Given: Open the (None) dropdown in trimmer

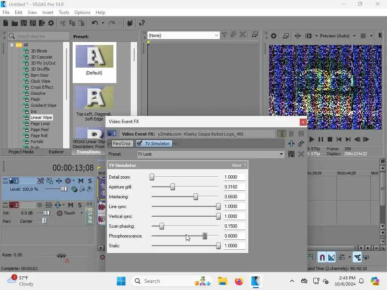Looking at the screenshot, I should pyautogui.click(x=216, y=35).
